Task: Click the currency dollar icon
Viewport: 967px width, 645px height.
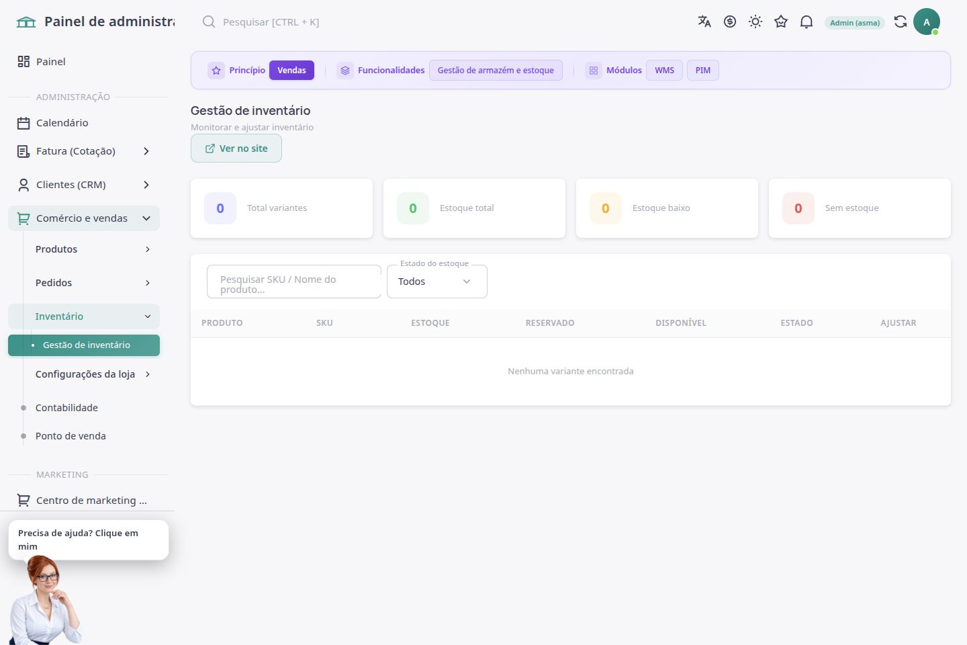Action: (x=730, y=21)
